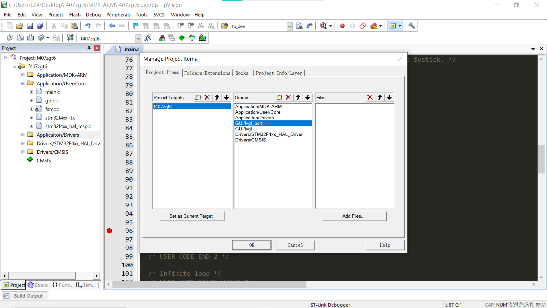This screenshot has height=308, width=547.
Task: Toggle Project panel pin icon
Action: [x=89, y=48]
